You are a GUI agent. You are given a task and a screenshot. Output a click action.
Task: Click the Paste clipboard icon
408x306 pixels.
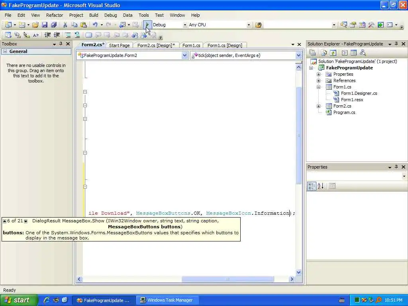coord(84,25)
